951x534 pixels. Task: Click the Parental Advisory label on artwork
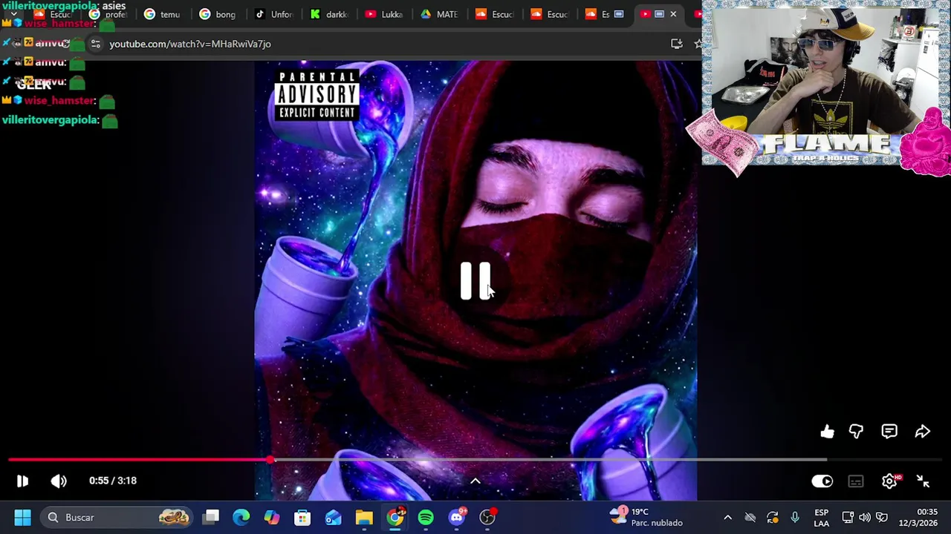[317, 95]
